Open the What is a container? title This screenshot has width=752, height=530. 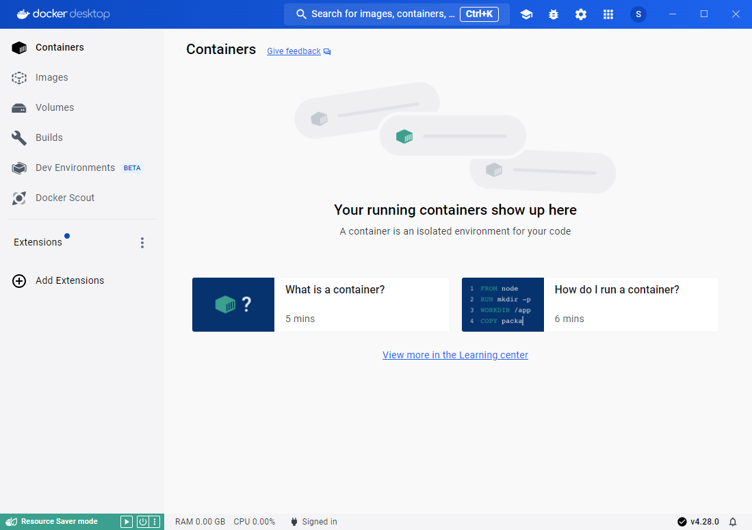[335, 290]
